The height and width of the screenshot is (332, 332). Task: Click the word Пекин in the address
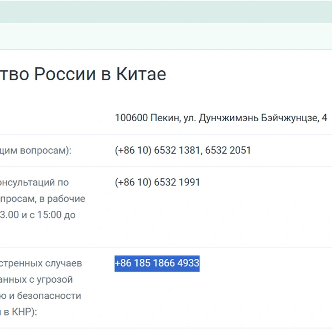click(x=166, y=118)
